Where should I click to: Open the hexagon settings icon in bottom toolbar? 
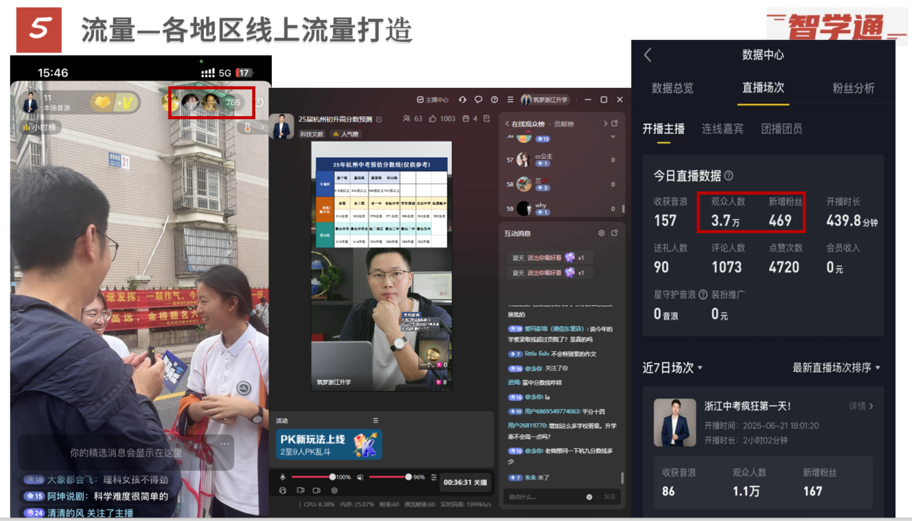click(x=334, y=491)
